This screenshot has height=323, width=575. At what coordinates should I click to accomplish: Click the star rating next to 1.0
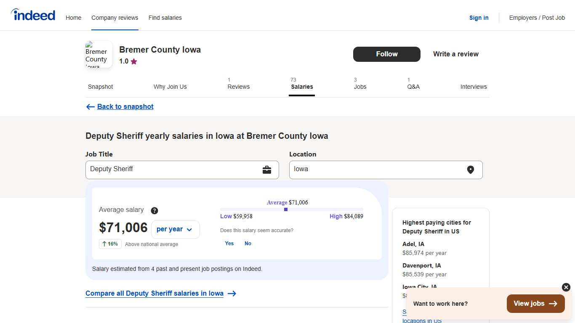pos(133,61)
